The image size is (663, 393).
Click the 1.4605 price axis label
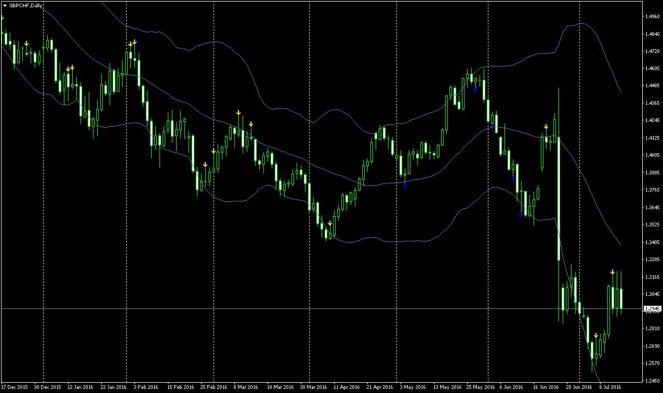tap(653, 69)
